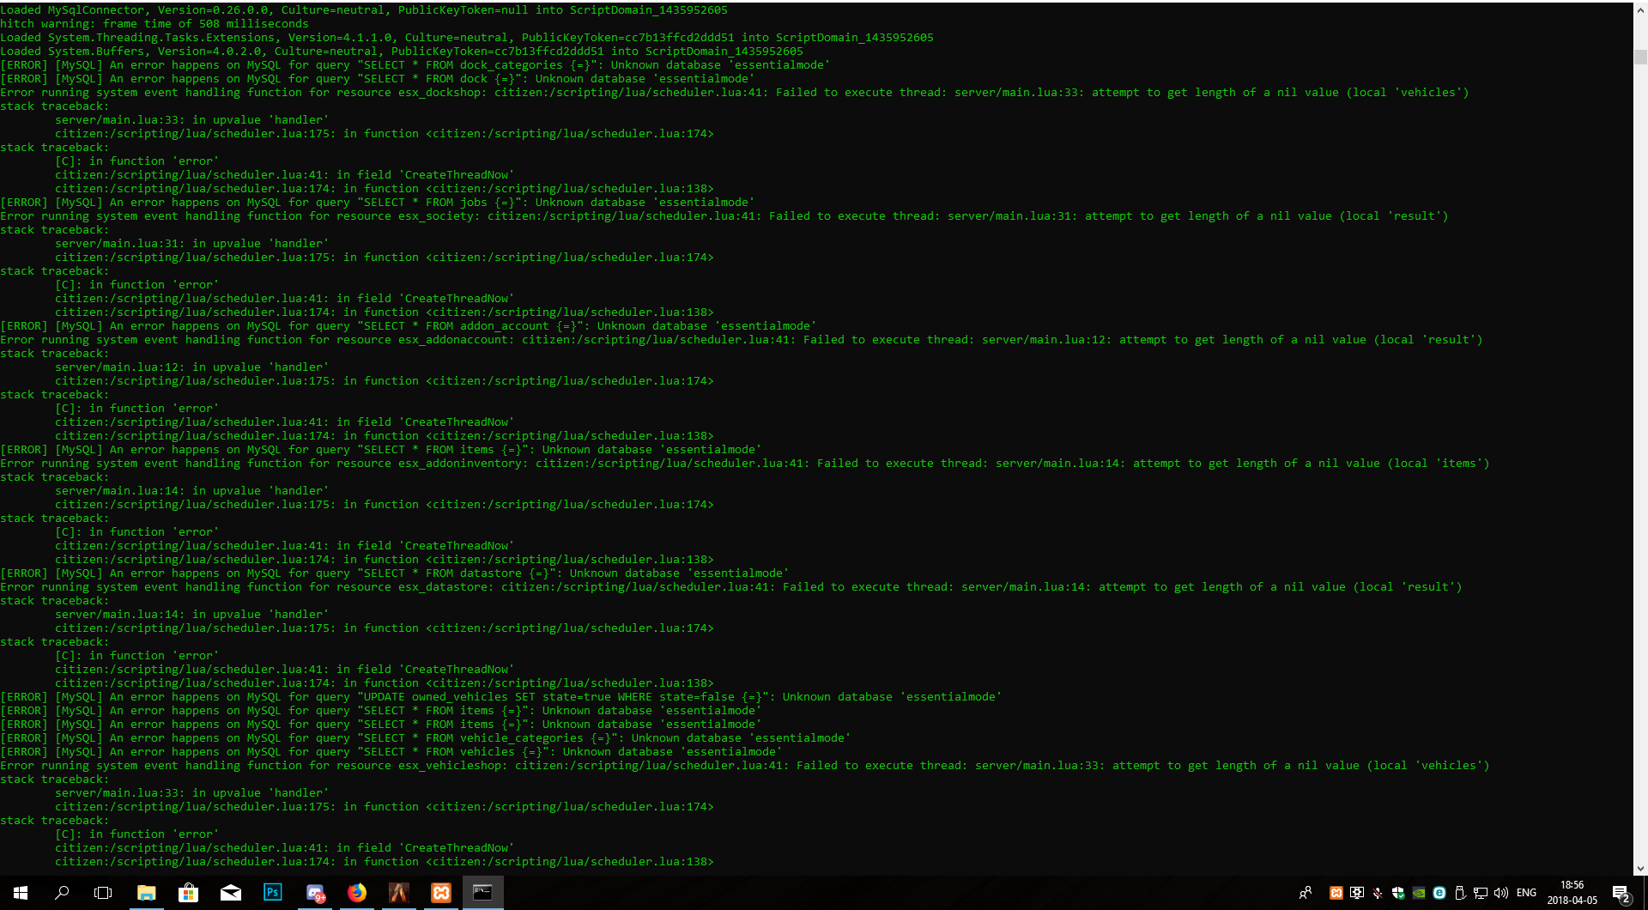Start Firefox from the taskbar
The height and width of the screenshot is (910, 1648).
click(357, 893)
